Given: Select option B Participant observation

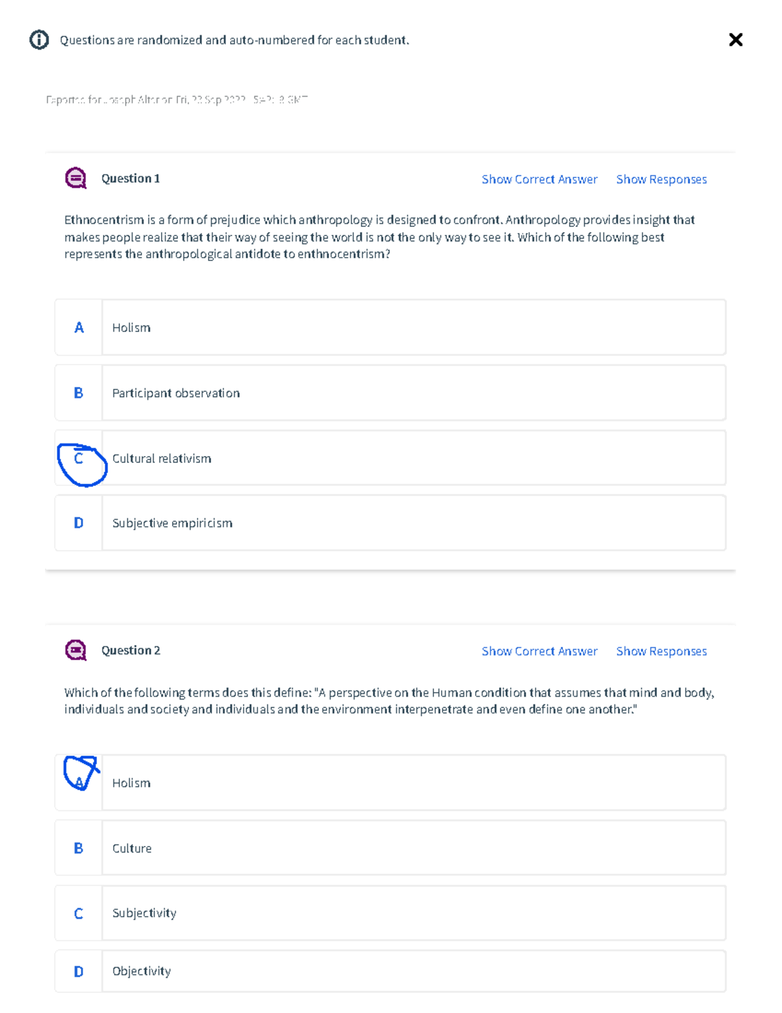Looking at the screenshot, I should 390,393.
